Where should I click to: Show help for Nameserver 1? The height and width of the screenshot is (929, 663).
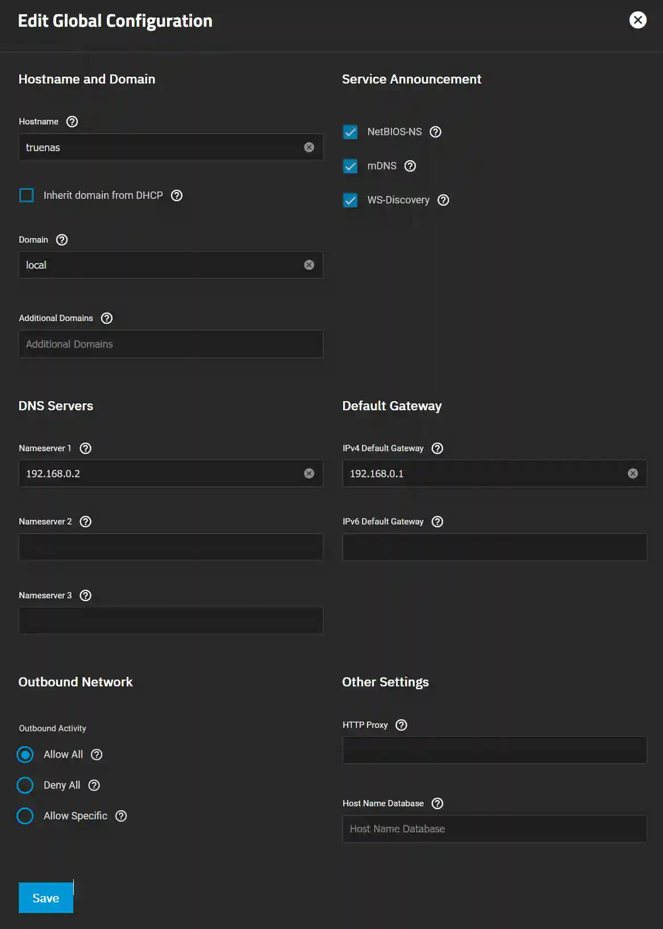click(x=86, y=448)
